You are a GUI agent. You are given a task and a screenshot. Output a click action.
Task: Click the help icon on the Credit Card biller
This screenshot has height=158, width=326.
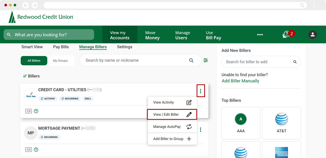(x=36, y=111)
